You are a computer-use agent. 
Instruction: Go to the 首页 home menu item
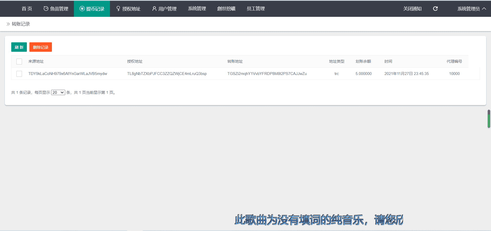pos(27,9)
